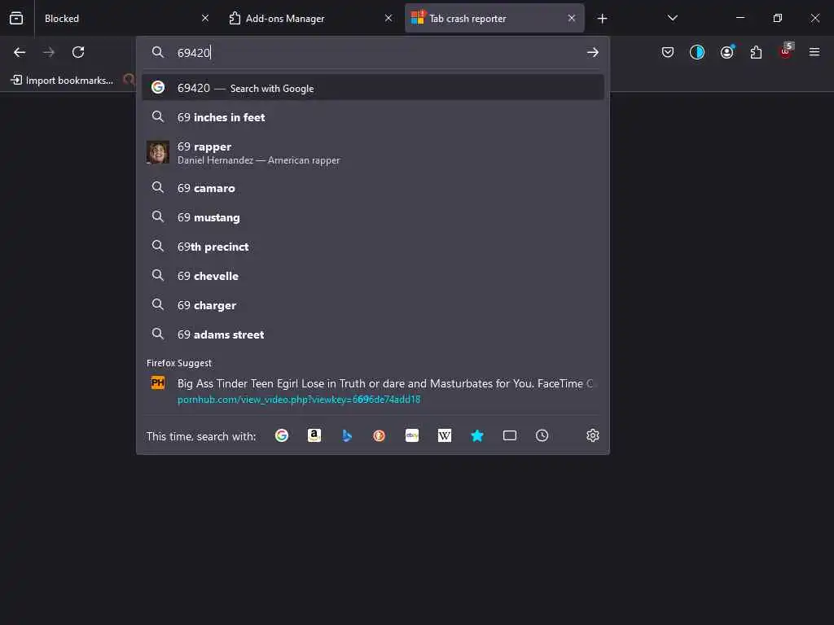The image size is (834, 625).
Task: Search bookmarks with the star icon
Action: tap(477, 436)
